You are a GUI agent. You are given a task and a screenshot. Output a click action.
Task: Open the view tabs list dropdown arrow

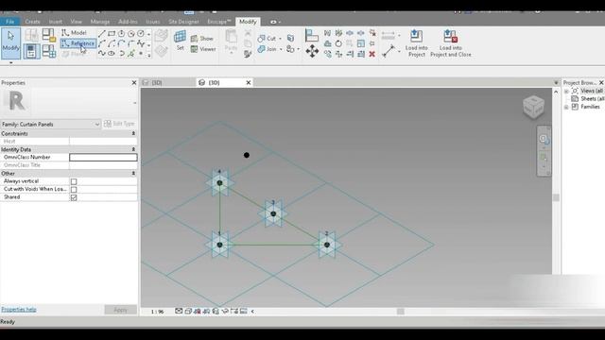tap(556, 82)
